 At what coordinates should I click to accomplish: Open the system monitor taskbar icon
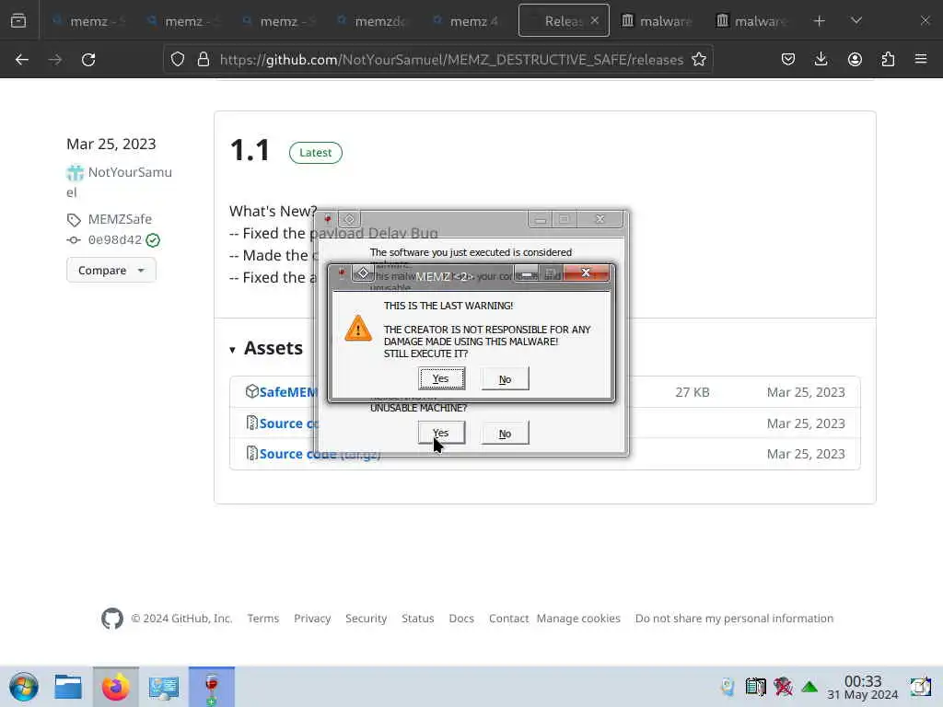coord(163,687)
